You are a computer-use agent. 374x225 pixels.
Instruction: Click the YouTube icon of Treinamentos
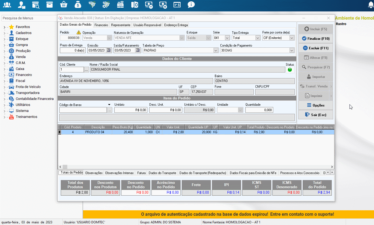click(11, 117)
